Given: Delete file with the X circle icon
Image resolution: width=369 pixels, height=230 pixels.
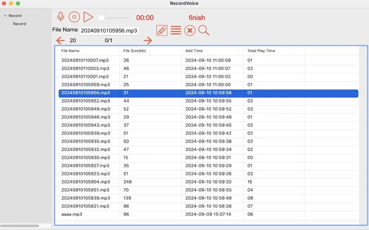Looking at the screenshot, I should coord(190,30).
